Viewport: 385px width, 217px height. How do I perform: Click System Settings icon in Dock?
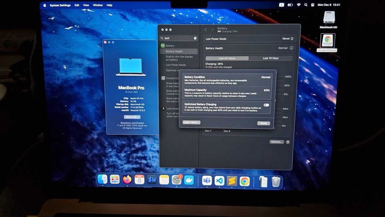tap(177, 180)
